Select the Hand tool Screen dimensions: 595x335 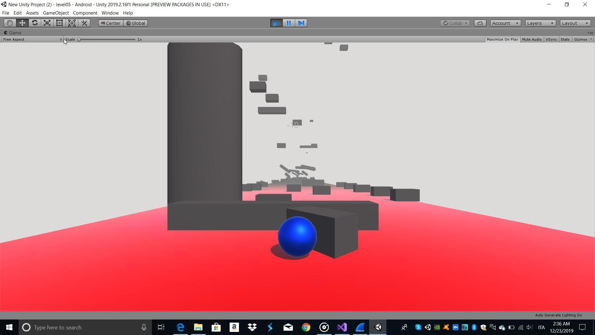pyautogui.click(x=10, y=23)
